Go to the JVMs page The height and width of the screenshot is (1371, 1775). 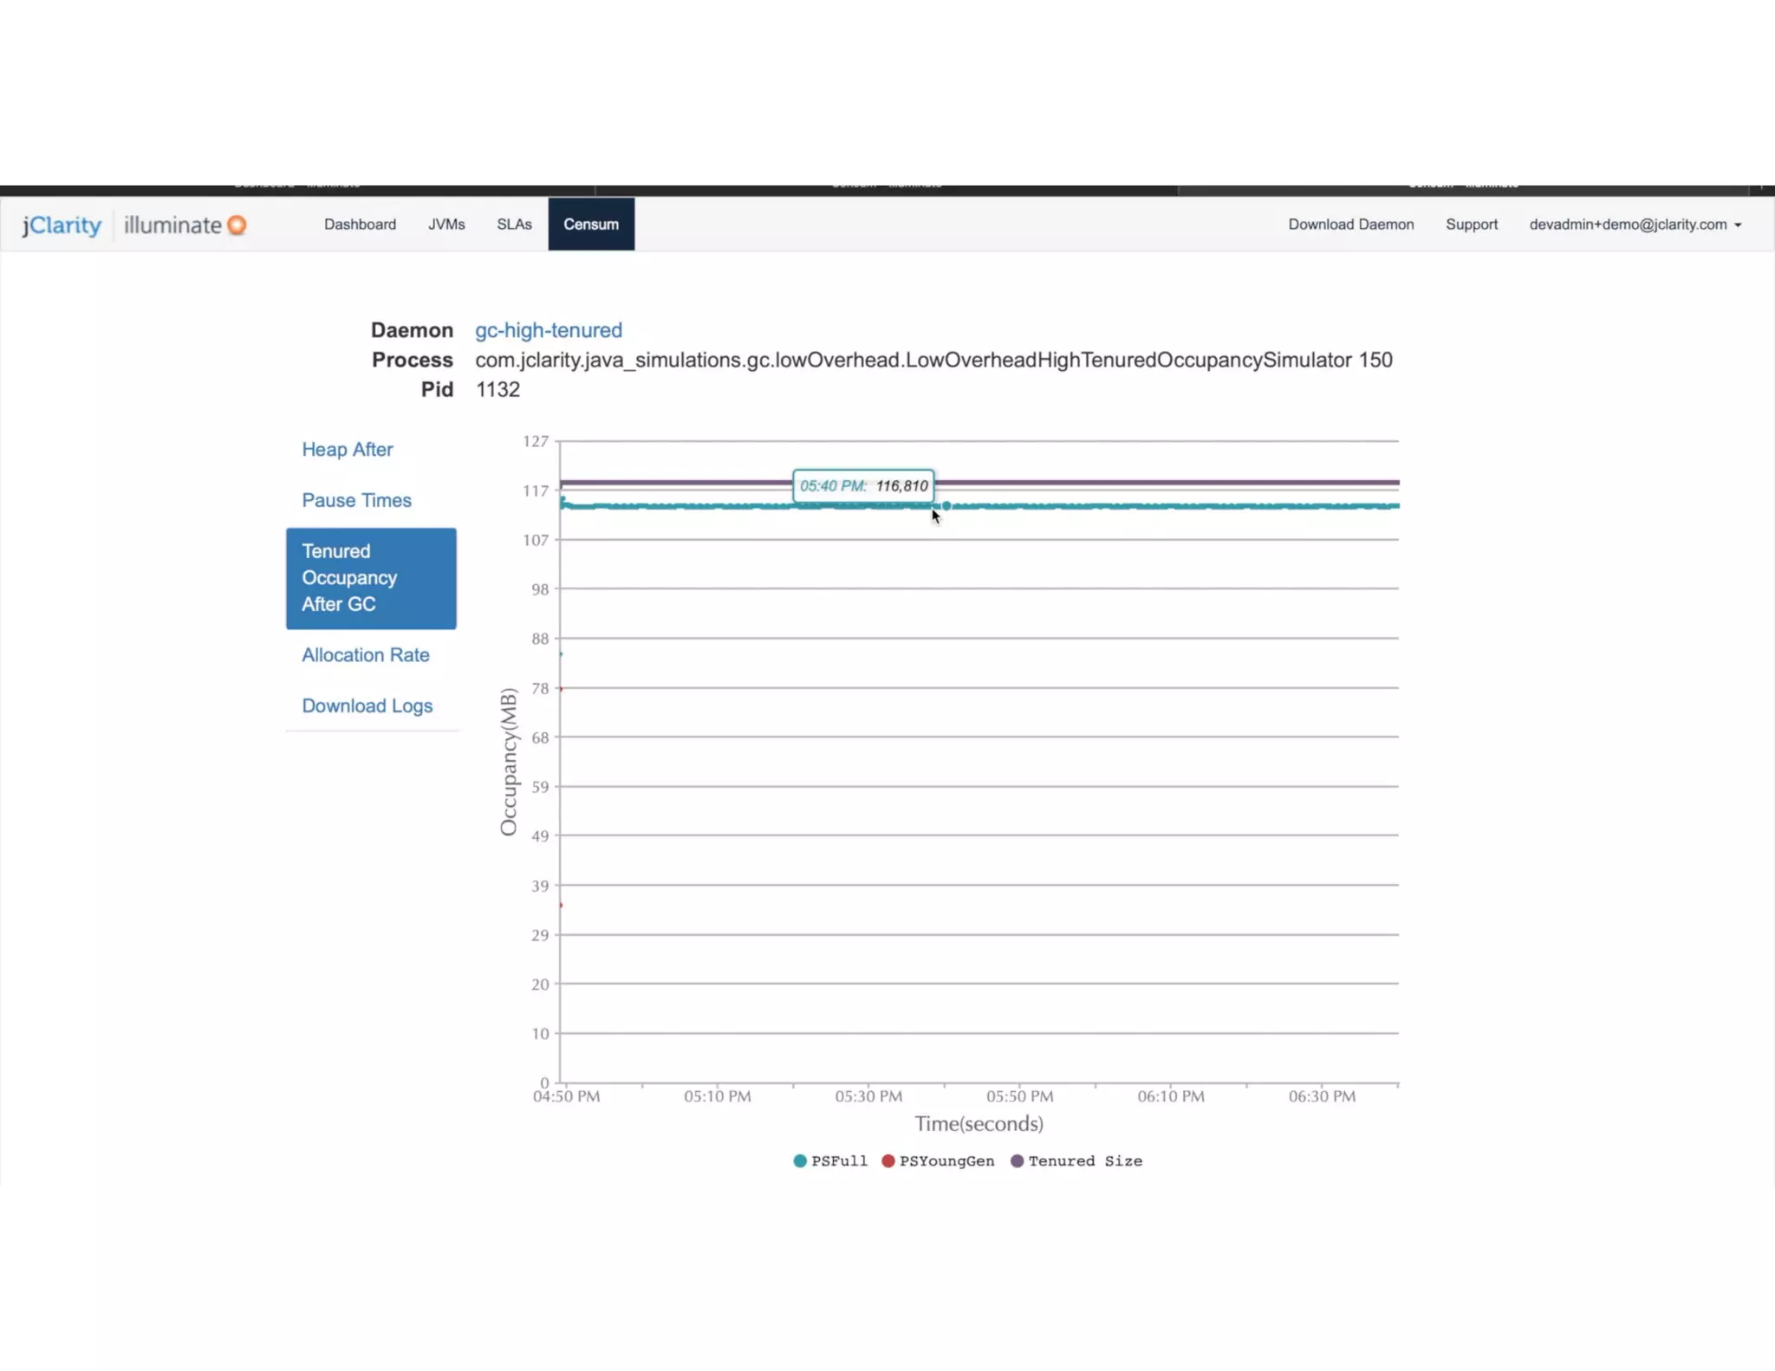point(446,224)
